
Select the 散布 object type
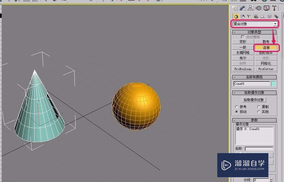coord(266,42)
